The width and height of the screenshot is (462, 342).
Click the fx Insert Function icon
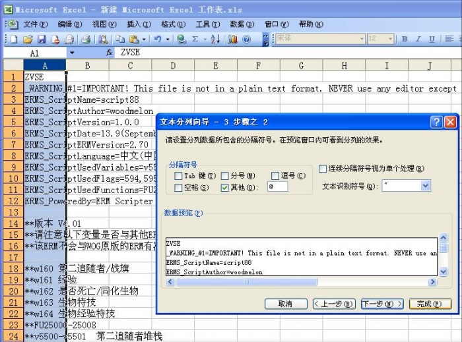click(109, 53)
